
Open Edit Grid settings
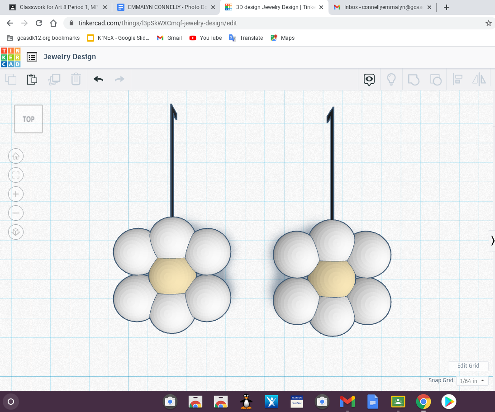click(468, 366)
